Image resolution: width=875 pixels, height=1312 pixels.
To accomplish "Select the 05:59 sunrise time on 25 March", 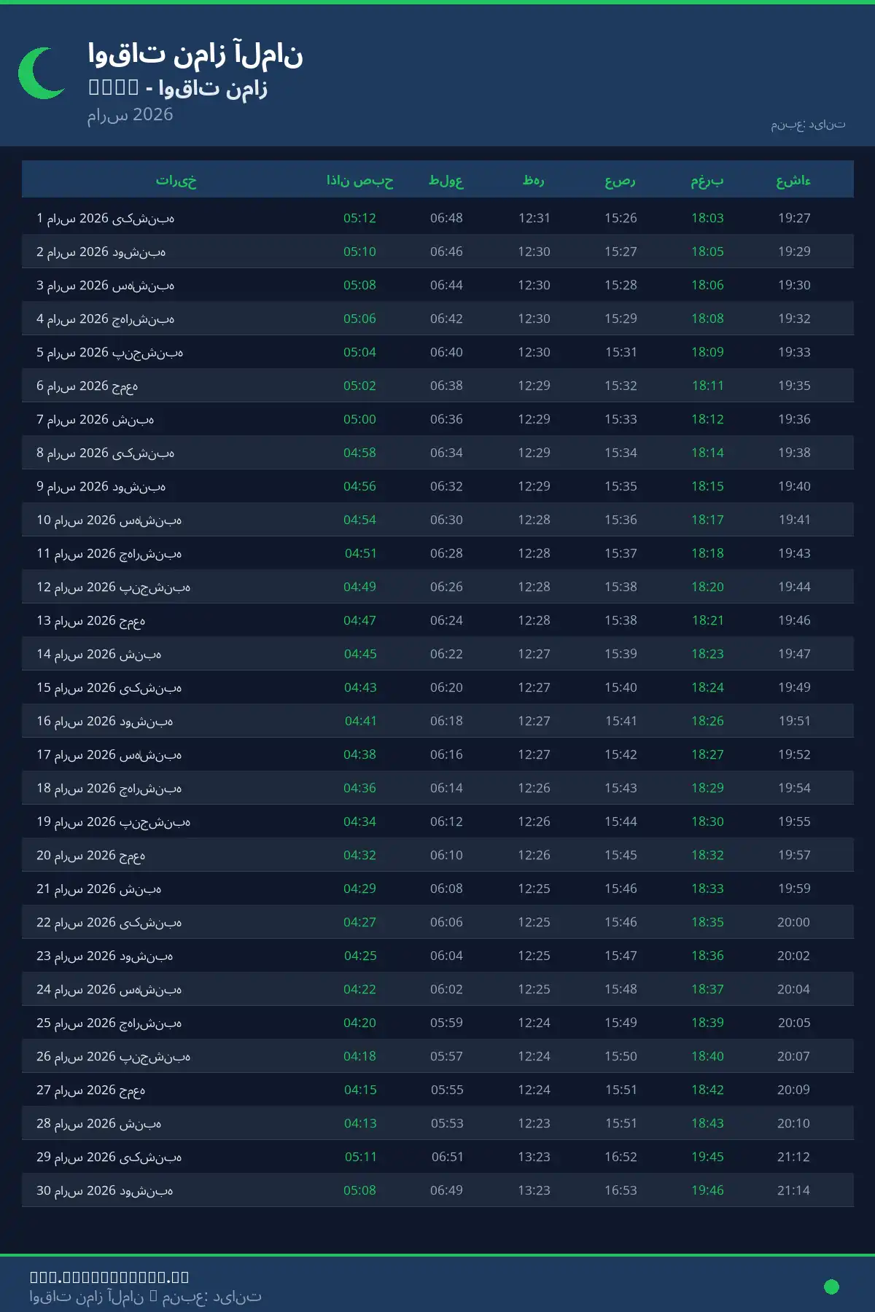I will pyautogui.click(x=446, y=1023).
